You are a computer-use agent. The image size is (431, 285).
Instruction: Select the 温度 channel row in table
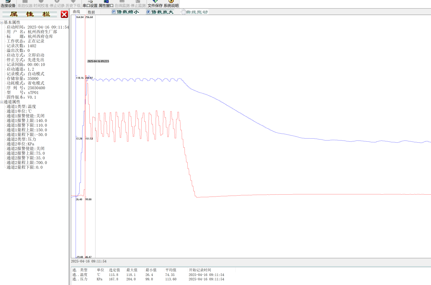point(84,275)
